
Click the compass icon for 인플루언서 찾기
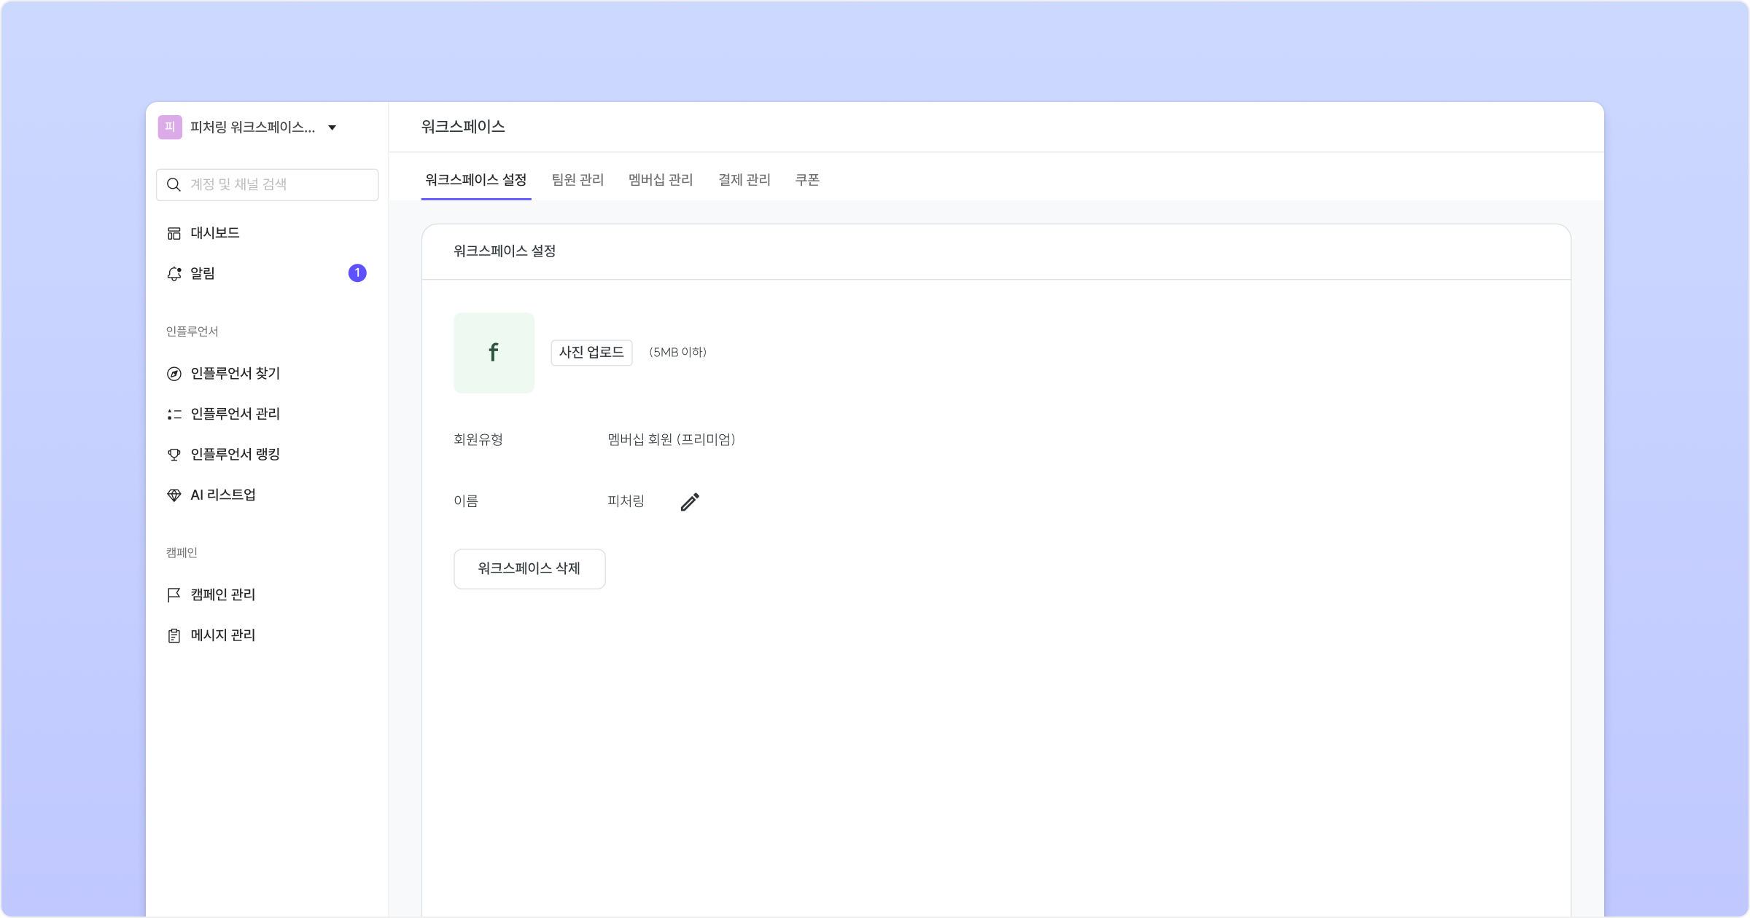coord(174,374)
